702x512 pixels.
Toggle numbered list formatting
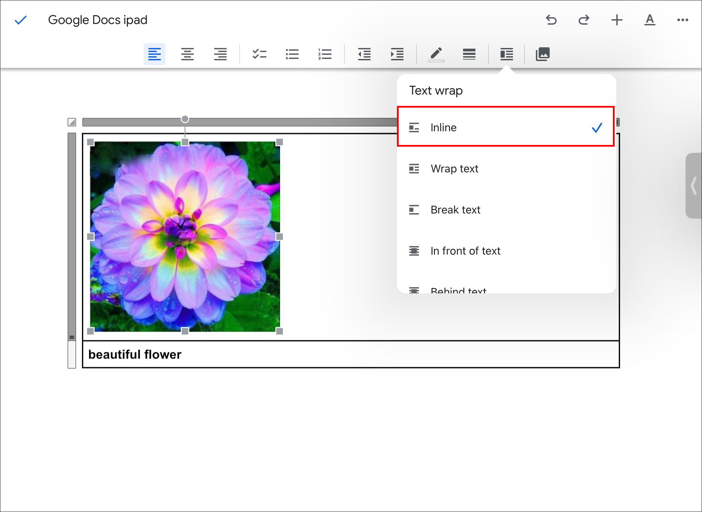325,54
